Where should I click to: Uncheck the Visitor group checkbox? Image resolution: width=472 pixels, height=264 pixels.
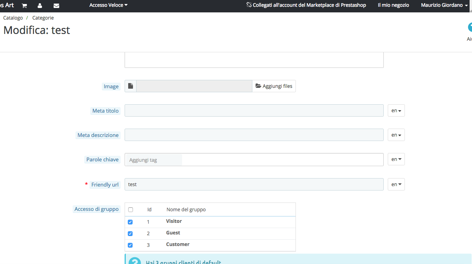130,222
